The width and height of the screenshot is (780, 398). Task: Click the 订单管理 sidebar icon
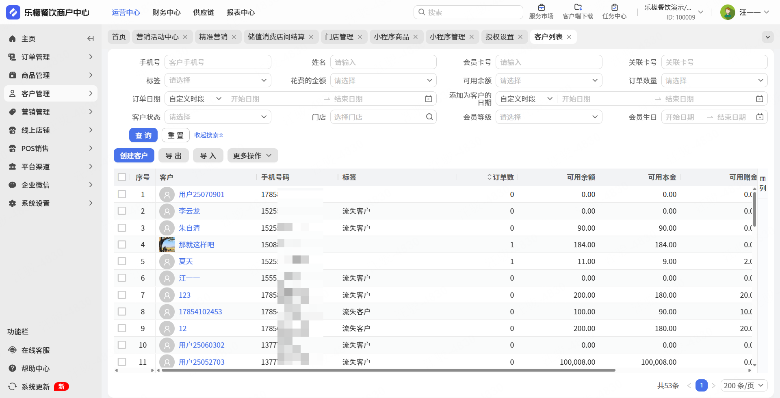(13, 57)
